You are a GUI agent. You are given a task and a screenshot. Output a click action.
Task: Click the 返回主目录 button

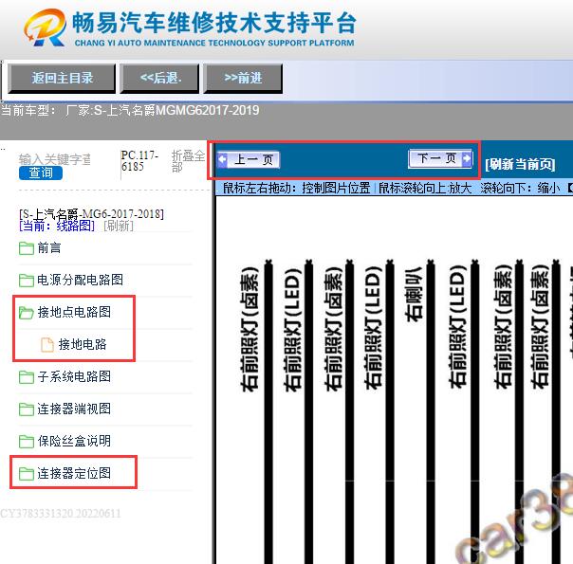[x=62, y=78]
